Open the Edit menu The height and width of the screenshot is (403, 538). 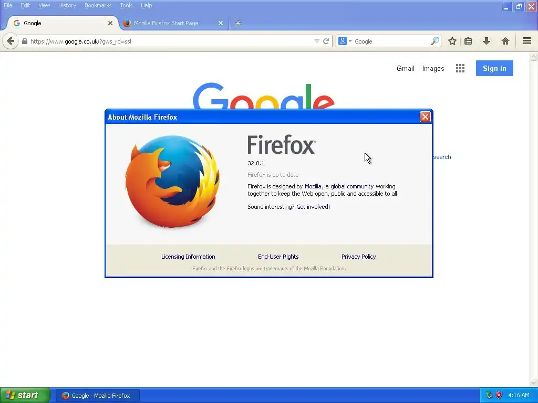[25, 5]
